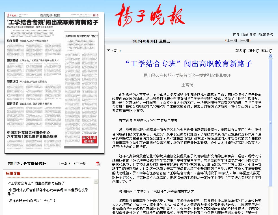Go to 下一期 next issue
The width and height of the screenshot is (278, 215).
click(244, 40)
